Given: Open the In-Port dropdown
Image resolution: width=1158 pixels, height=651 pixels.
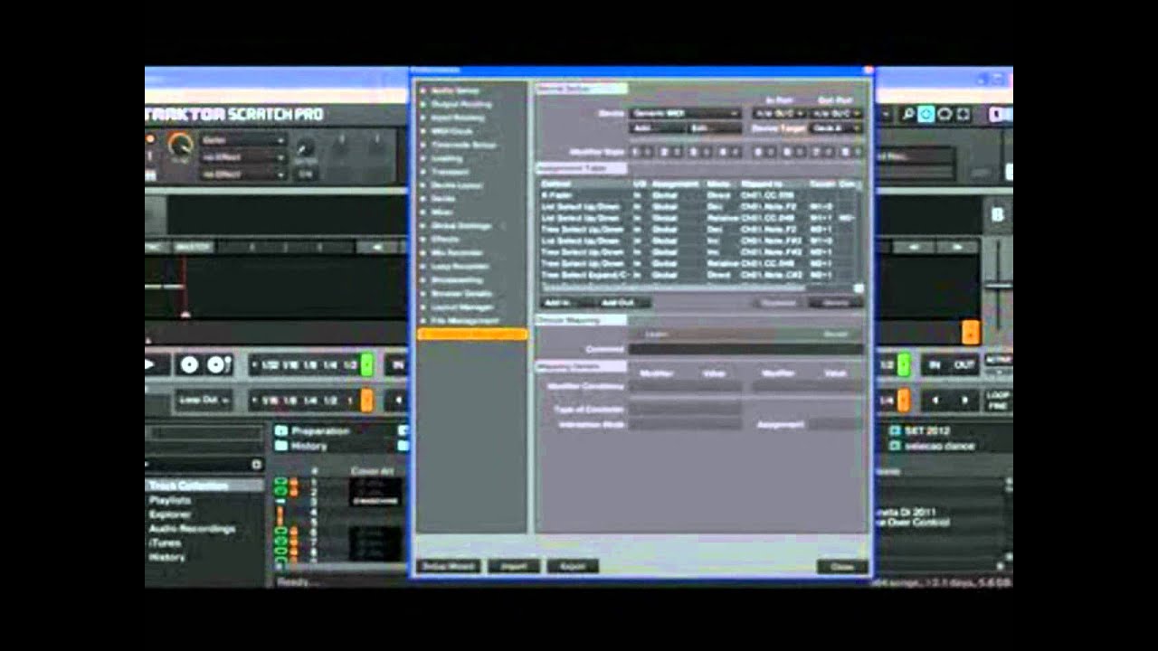Looking at the screenshot, I should pyautogui.click(x=778, y=113).
